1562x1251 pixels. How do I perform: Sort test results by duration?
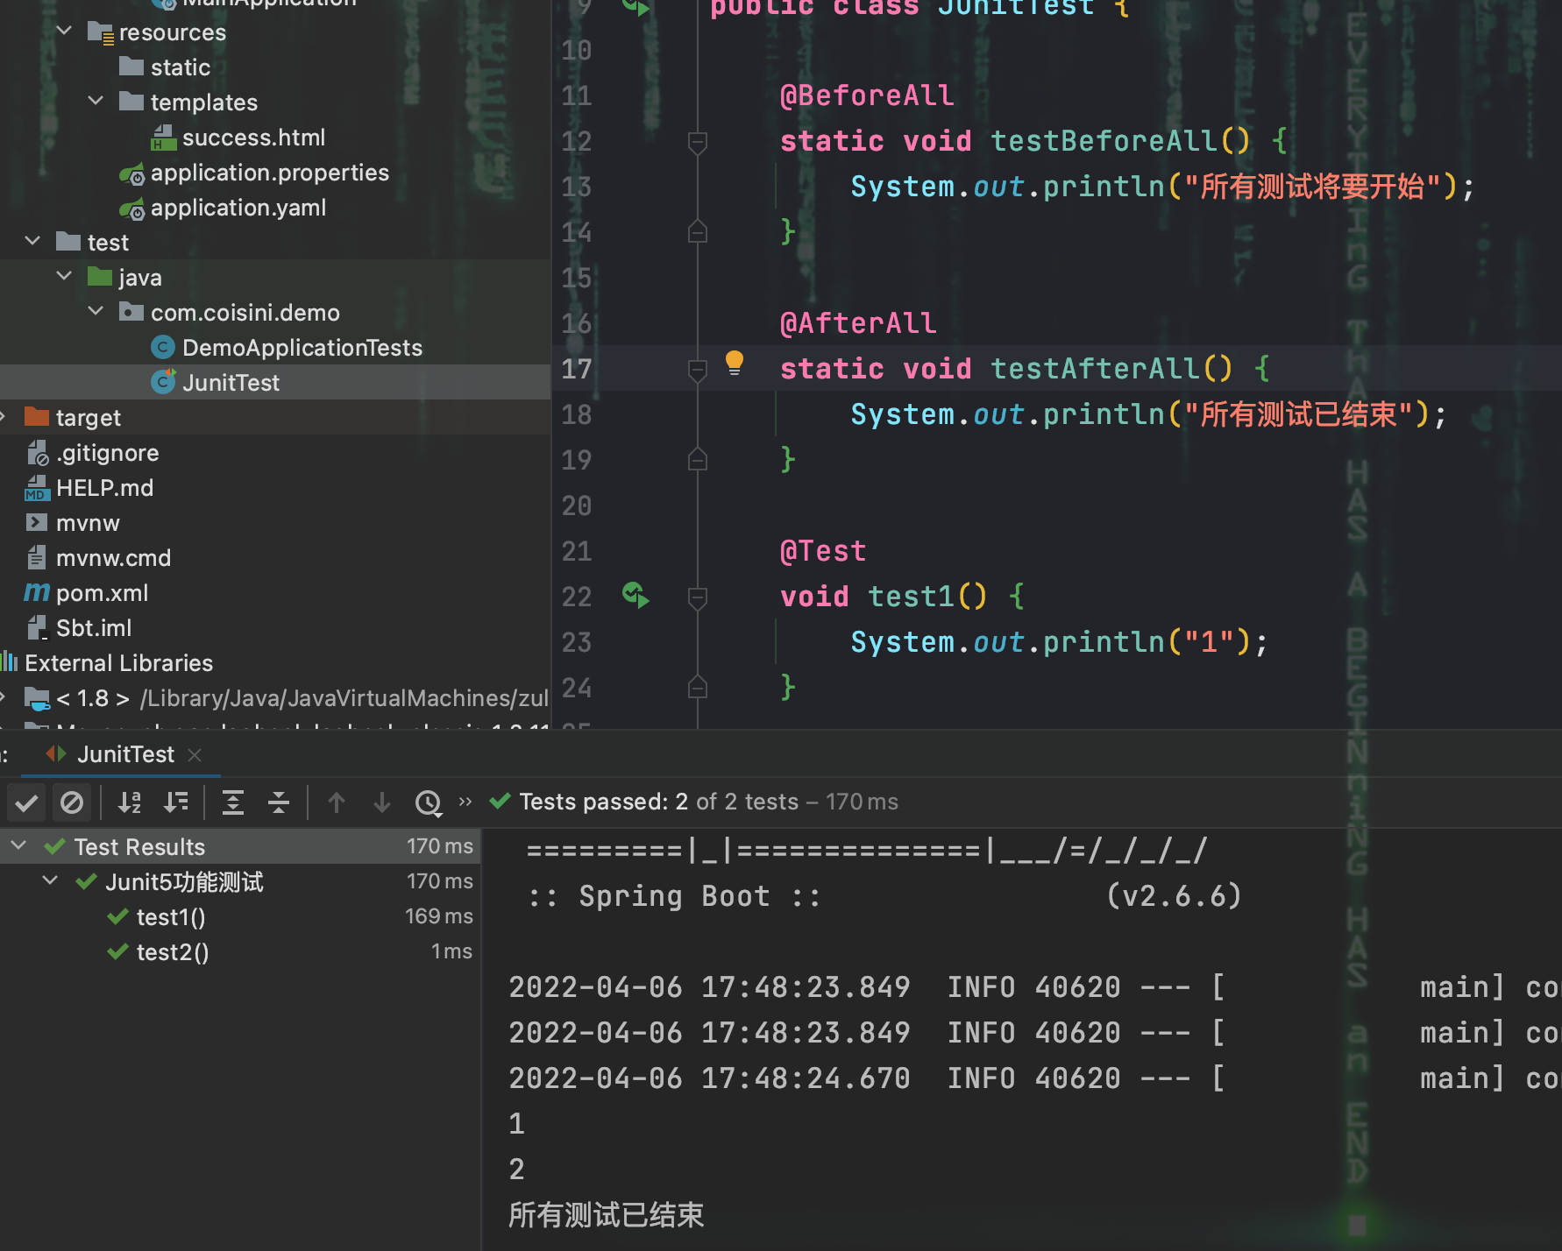[x=176, y=802]
